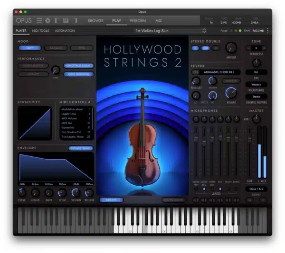The image size is (285, 253).
Task: Switch to the Browse tab
Action: (x=95, y=21)
